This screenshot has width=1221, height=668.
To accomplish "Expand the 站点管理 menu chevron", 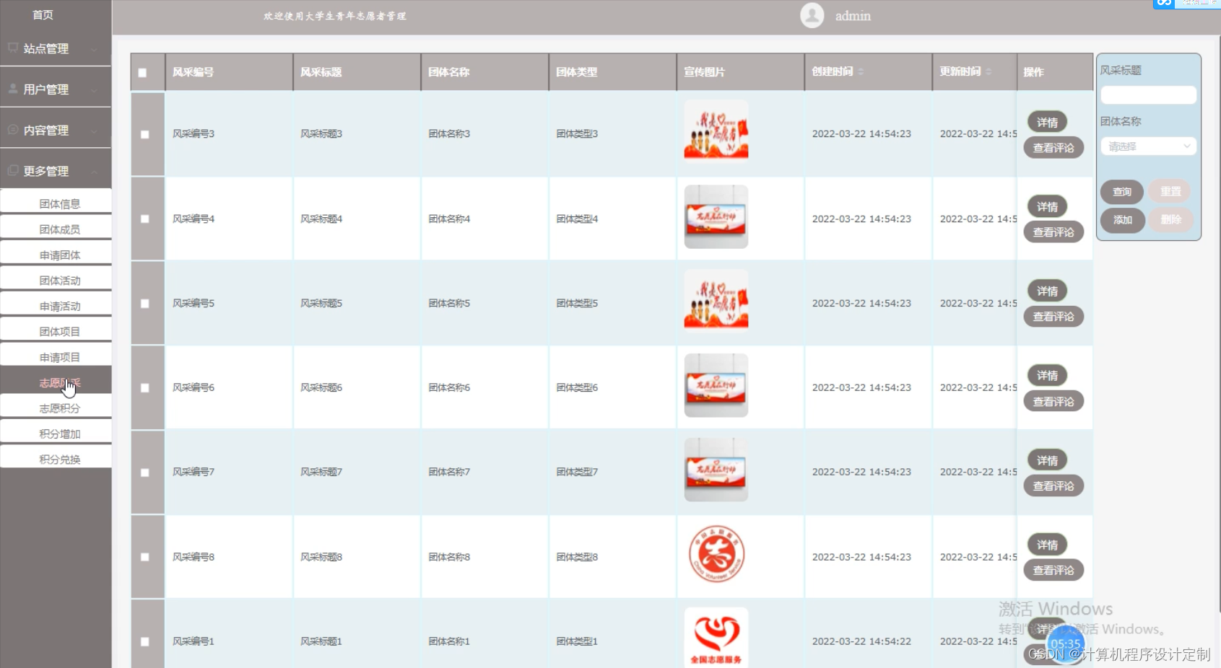I will click(95, 49).
